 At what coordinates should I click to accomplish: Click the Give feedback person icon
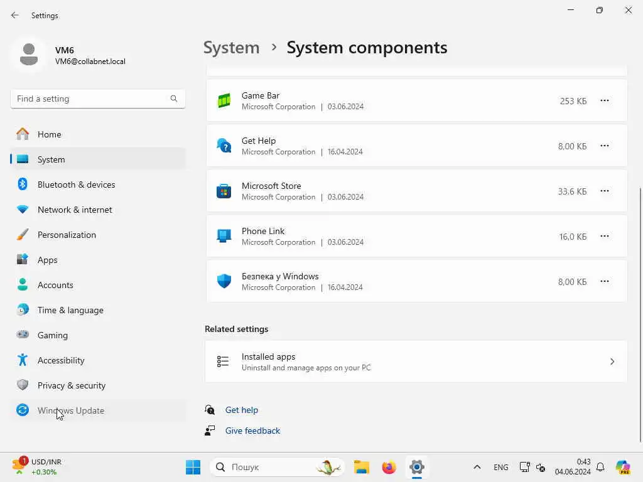point(210,431)
